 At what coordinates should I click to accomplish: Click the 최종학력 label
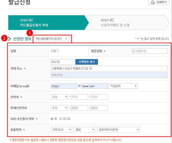click(x=16, y=130)
